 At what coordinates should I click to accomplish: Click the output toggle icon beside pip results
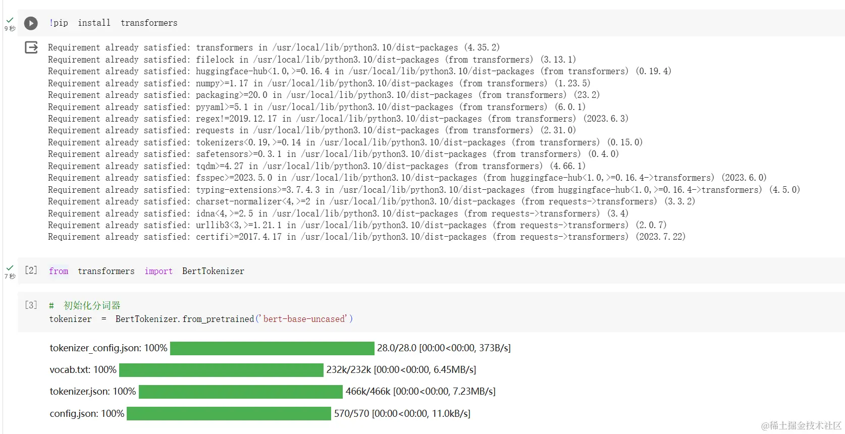pyautogui.click(x=31, y=47)
